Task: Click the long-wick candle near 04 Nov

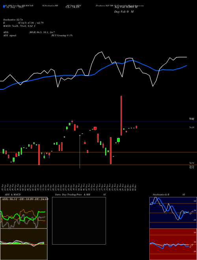Action: [80, 152]
